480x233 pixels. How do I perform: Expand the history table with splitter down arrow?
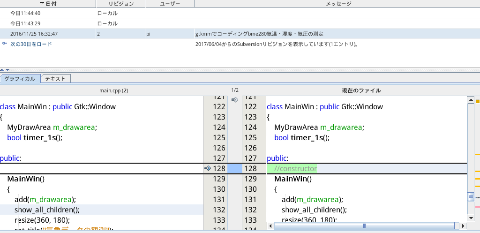(x=8, y=70)
